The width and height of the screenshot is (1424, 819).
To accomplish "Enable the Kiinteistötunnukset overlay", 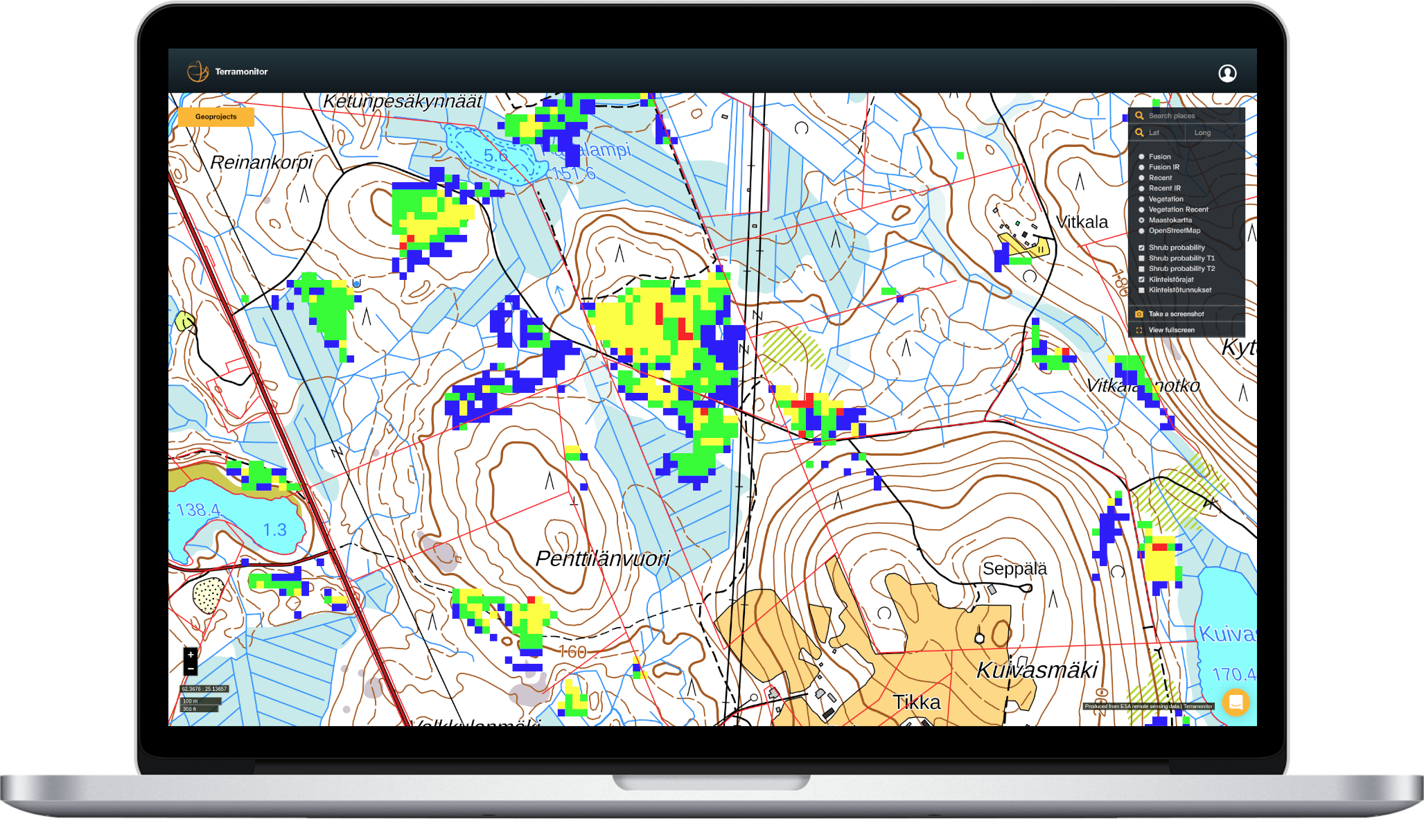I will tap(1141, 290).
